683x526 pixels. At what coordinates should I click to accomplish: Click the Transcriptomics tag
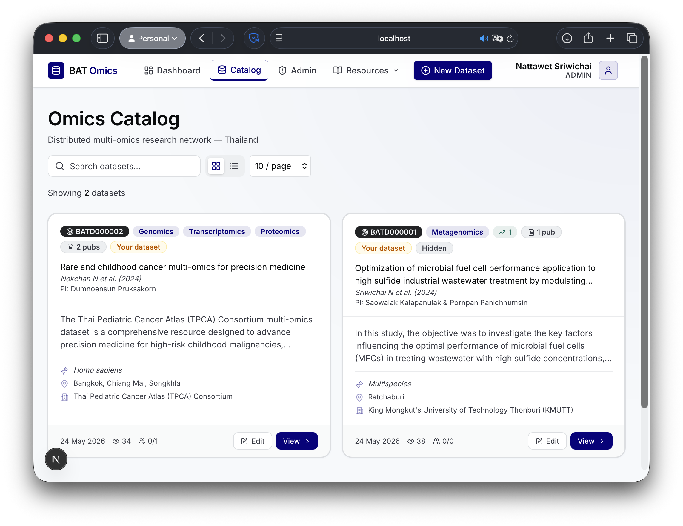click(217, 231)
